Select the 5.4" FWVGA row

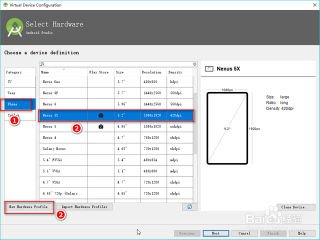pos(116,160)
